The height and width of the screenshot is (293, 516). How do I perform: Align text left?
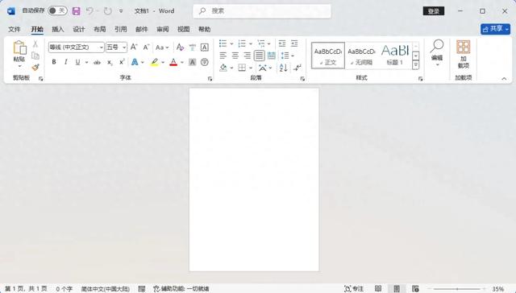[x=223, y=56]
